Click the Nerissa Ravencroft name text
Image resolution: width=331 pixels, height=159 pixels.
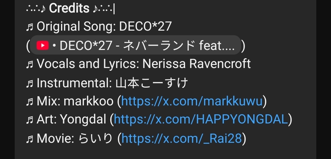(x=196, y=64)
